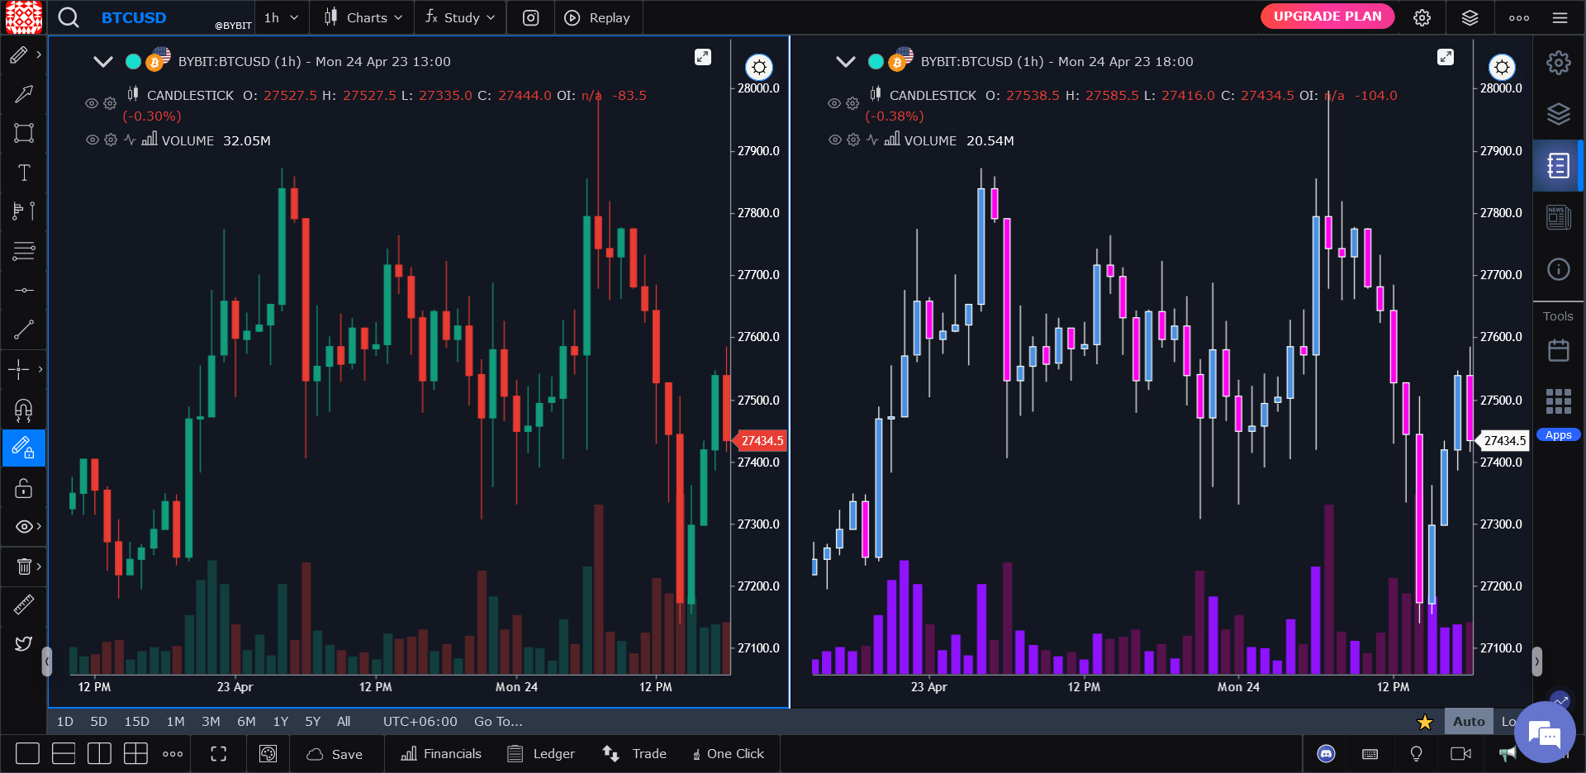
Task: Click the Go To... date link
Action: pos(498,722)
